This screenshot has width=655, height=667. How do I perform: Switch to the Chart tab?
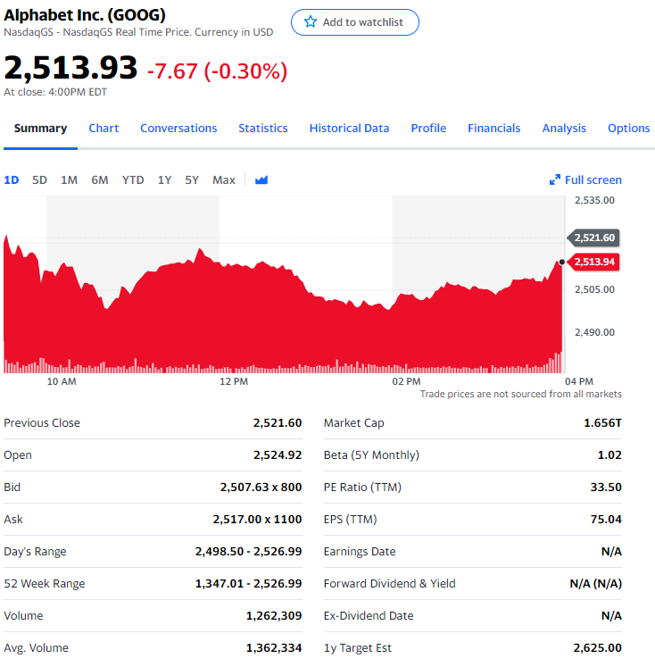(104, 128)
